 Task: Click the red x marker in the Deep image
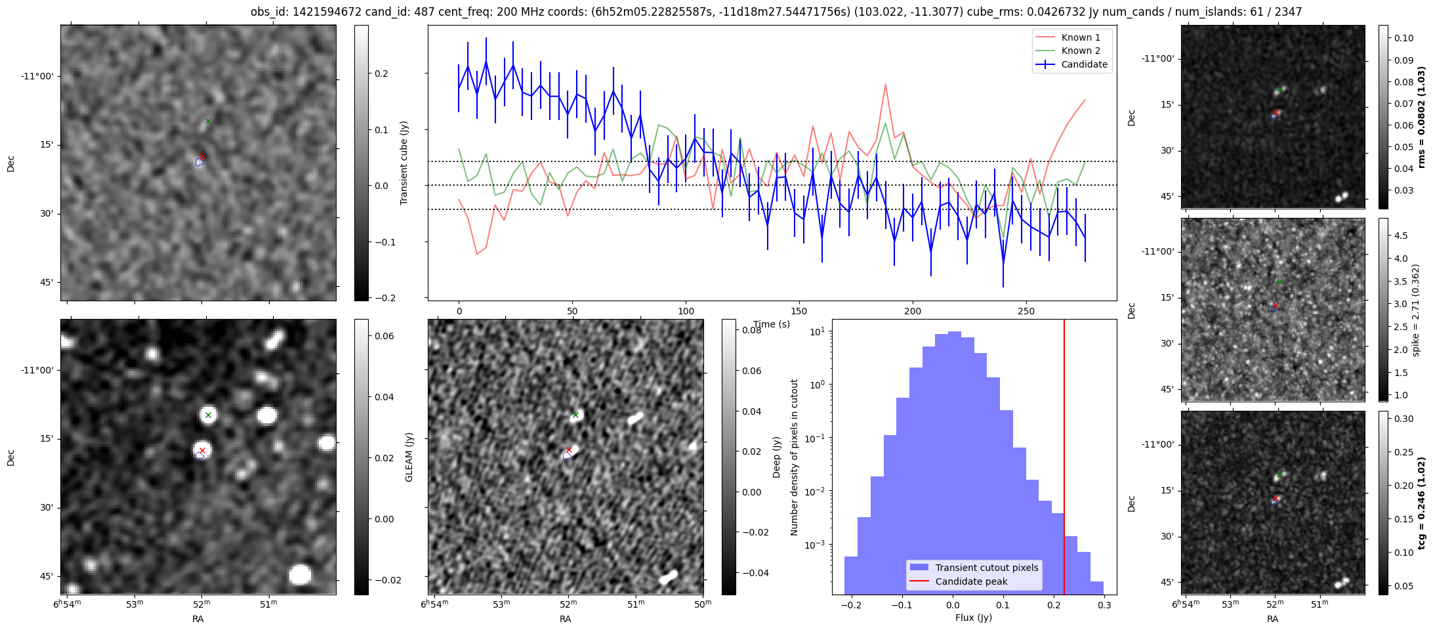pyautogui.click(x=569, y=450)
